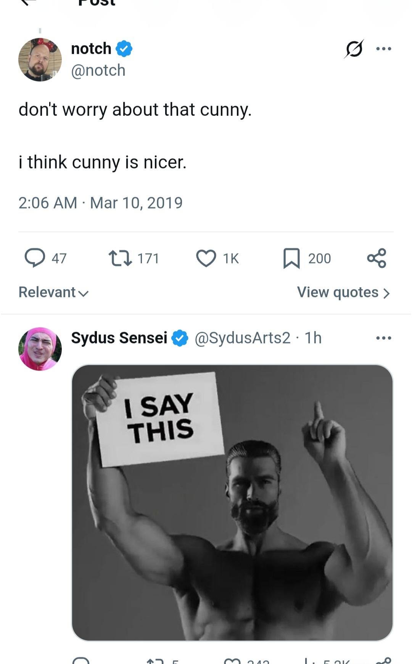Open the View quotes link
The height and width of the screenshot is (664, 412).
pyautogui.click(x=343, y=292)
